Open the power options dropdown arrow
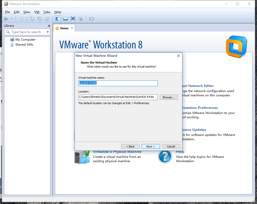Image resolution: width=257 pixels, height=204 pixels. pos(12,19)
